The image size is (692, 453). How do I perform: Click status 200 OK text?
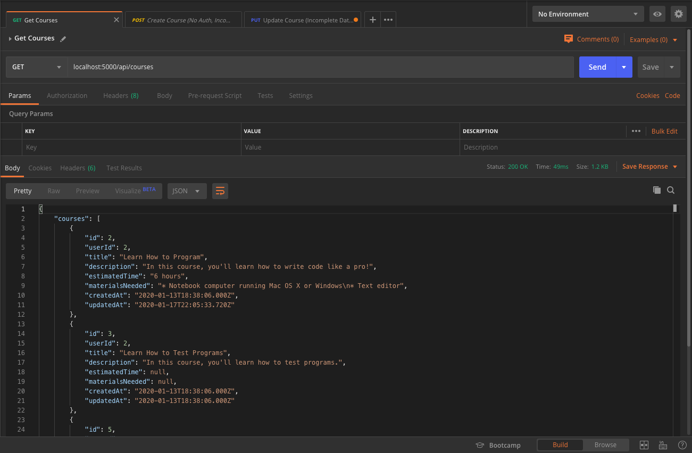click(x=518, y=167)
